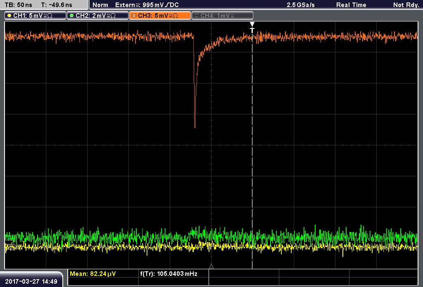Click the f(Tr): 105.0403 mHz readout
Screen dimensions: 423x287
tap(169, 274)
